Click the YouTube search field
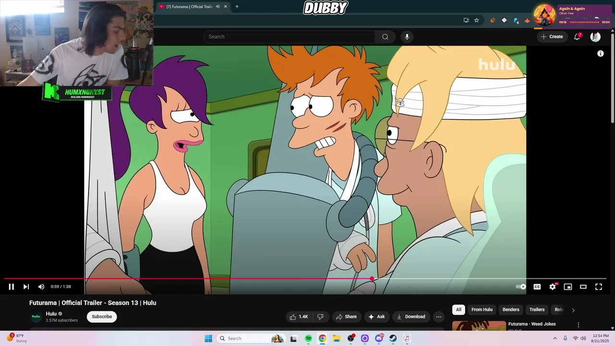This screenshot has height=346, width=615. point(289,37)
